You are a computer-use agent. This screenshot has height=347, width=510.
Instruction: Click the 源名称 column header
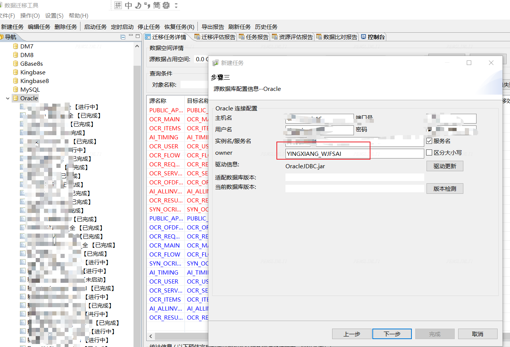click(x=165, y=101)
